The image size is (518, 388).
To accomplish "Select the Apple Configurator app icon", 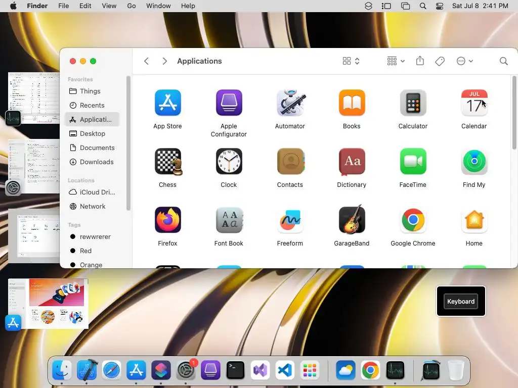I will [x=229, y=103].
